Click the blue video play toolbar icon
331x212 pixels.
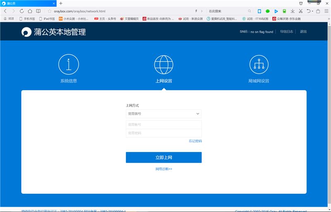(x=276, y=11)
